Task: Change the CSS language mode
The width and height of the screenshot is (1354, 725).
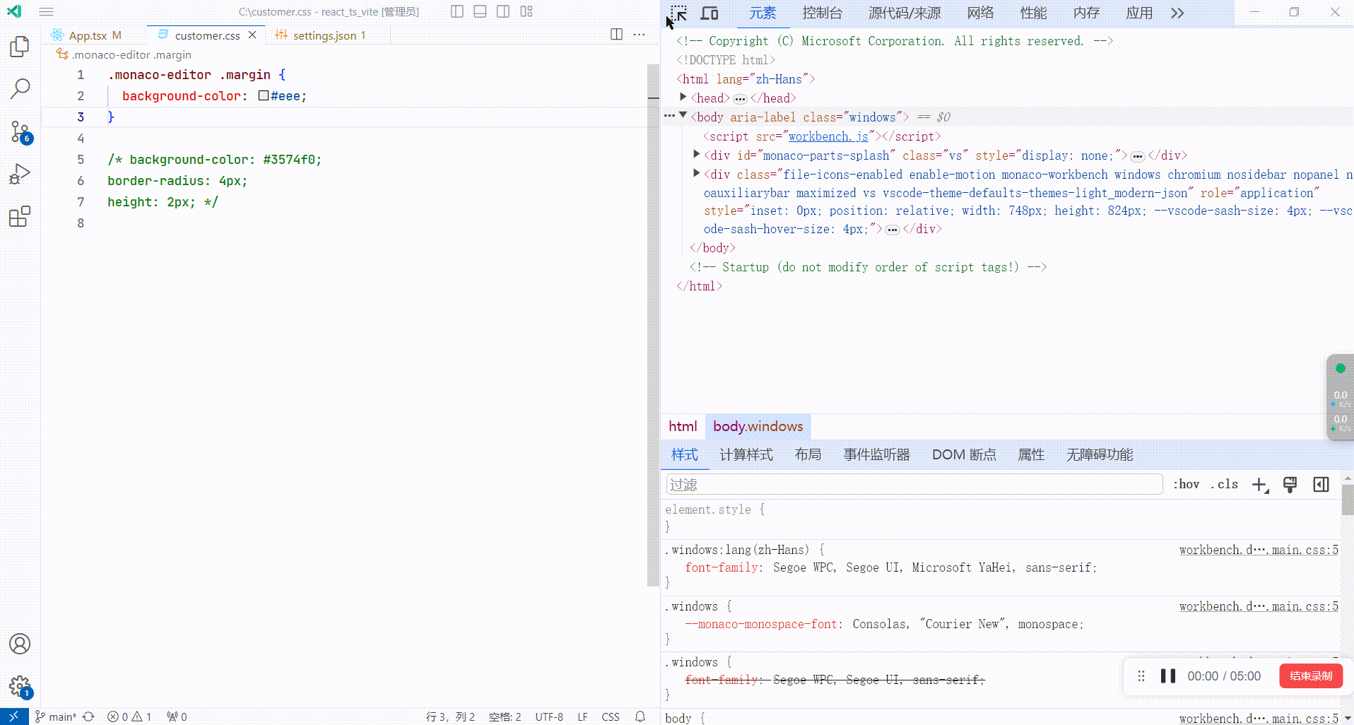Action: click(611, 717)
